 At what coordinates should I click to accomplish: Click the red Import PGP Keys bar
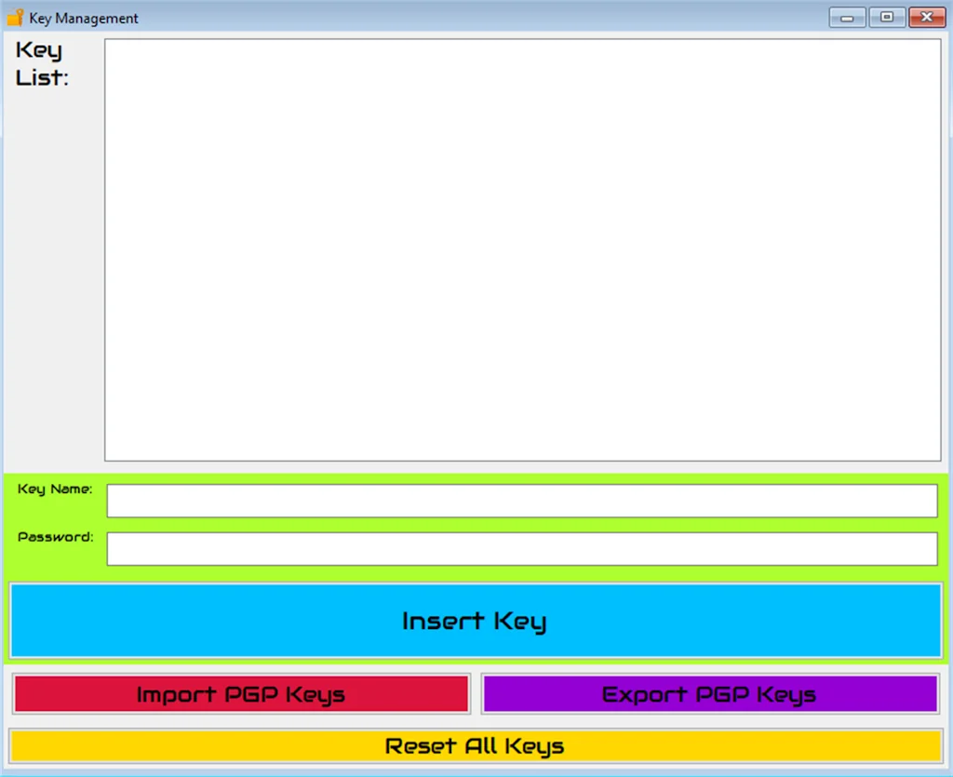point(240,693)
